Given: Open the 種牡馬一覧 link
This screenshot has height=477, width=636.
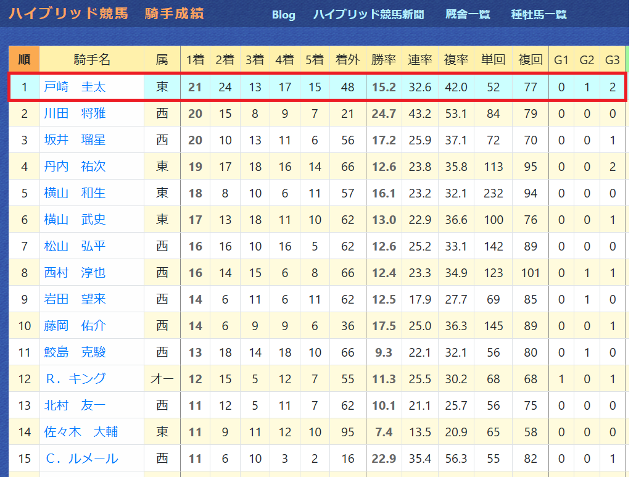Looking at the screenshot, I should (x=539, y=15).
